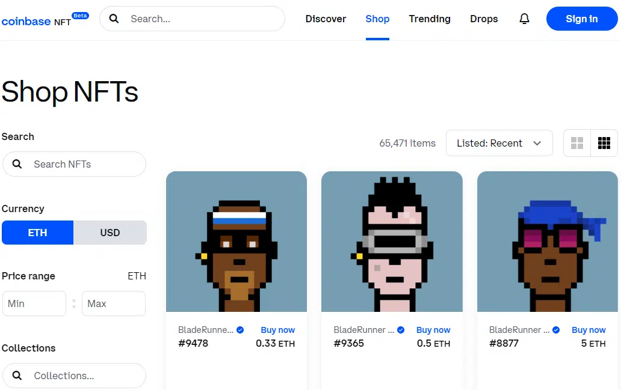Go to the Discover tab
Screen dimensions: 621x390
click(x=326, y=19)
